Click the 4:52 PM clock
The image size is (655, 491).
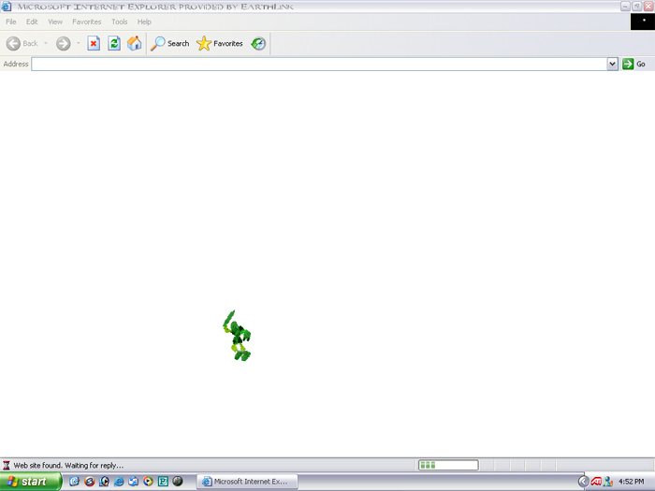[632, 482]
